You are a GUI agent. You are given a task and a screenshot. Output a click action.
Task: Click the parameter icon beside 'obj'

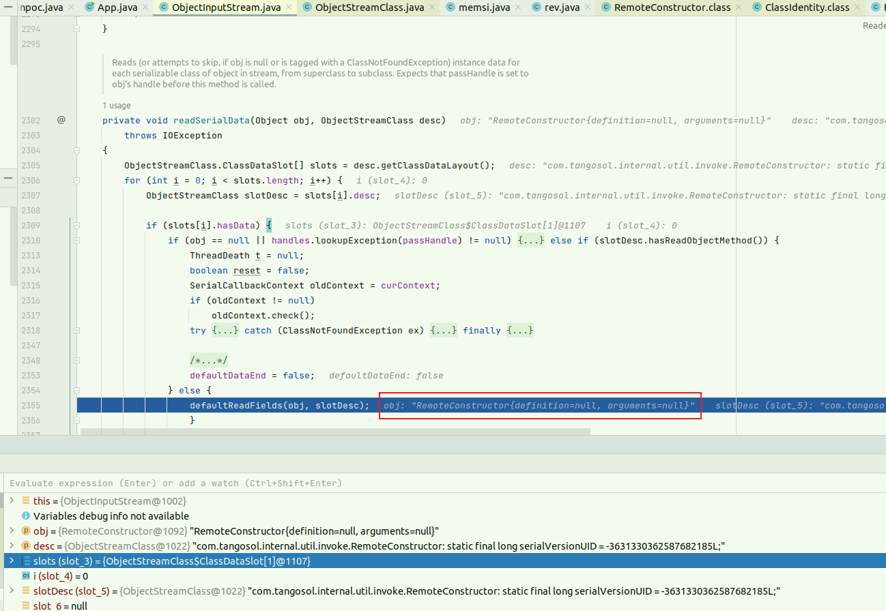pos(26,531)
